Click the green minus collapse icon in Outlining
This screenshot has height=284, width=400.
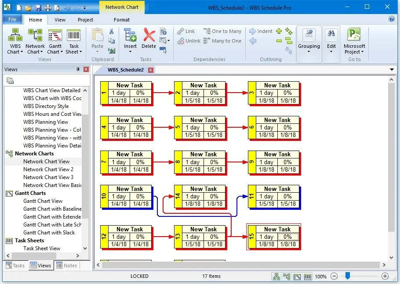tap(279, 41)
